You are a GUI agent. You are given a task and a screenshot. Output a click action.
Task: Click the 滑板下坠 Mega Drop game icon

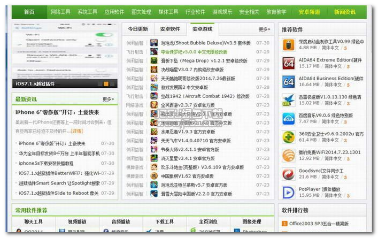point(154,61)
